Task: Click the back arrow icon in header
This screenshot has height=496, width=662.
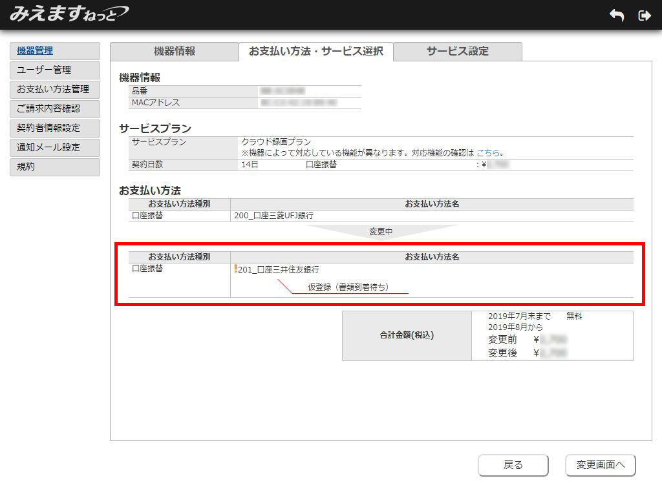Action: (x=616, y=16)
